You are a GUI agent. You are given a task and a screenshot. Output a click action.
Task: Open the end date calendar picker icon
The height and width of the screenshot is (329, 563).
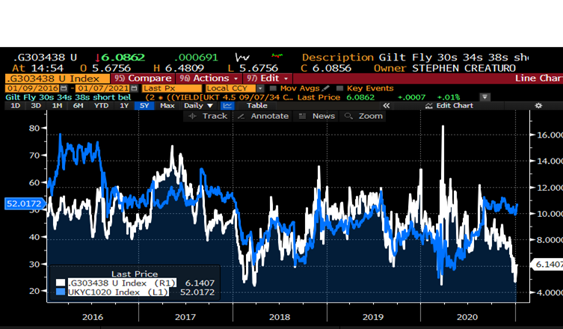135,88
